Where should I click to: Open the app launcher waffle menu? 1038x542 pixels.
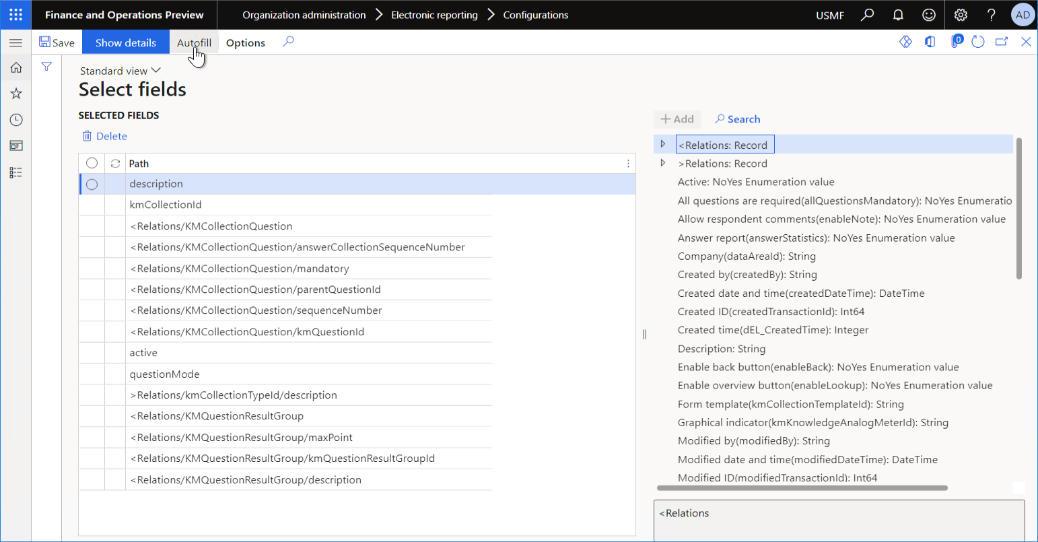coord(15,14)
